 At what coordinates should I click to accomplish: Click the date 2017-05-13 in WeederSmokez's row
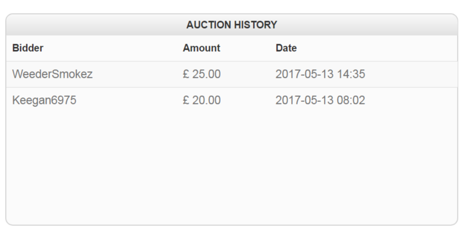click(305, 74)
